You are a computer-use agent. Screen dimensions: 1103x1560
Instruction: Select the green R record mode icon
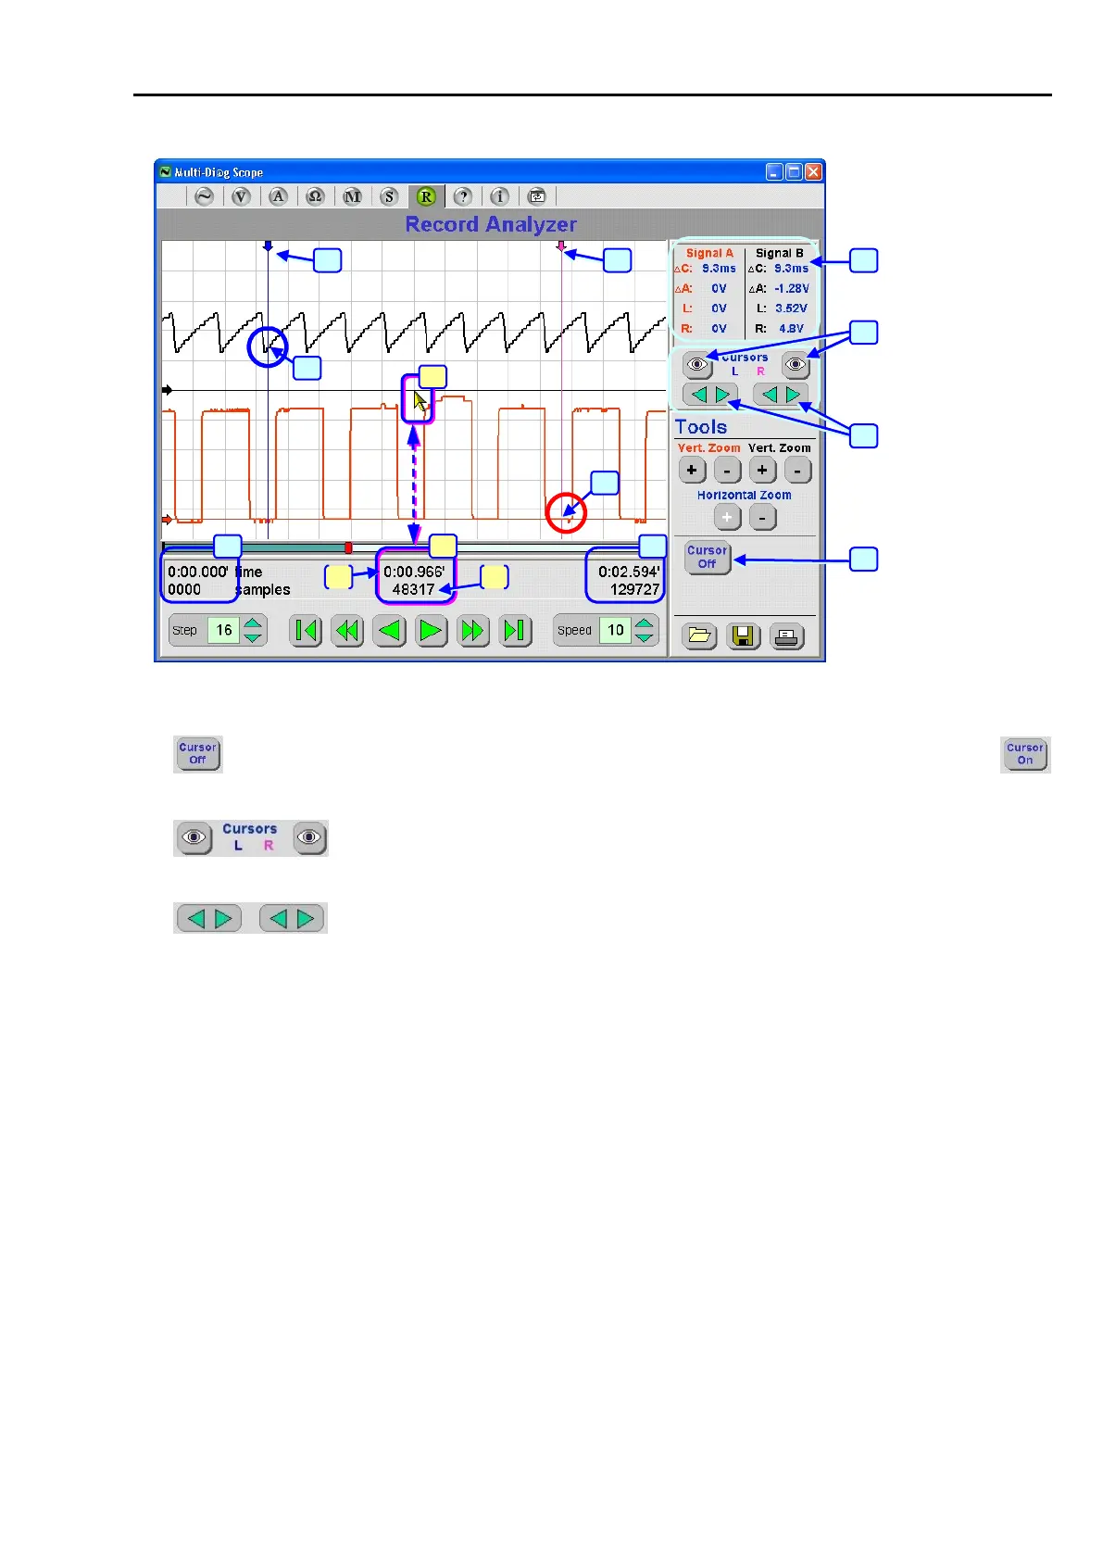pyautogui.click(x=426, y=196)
